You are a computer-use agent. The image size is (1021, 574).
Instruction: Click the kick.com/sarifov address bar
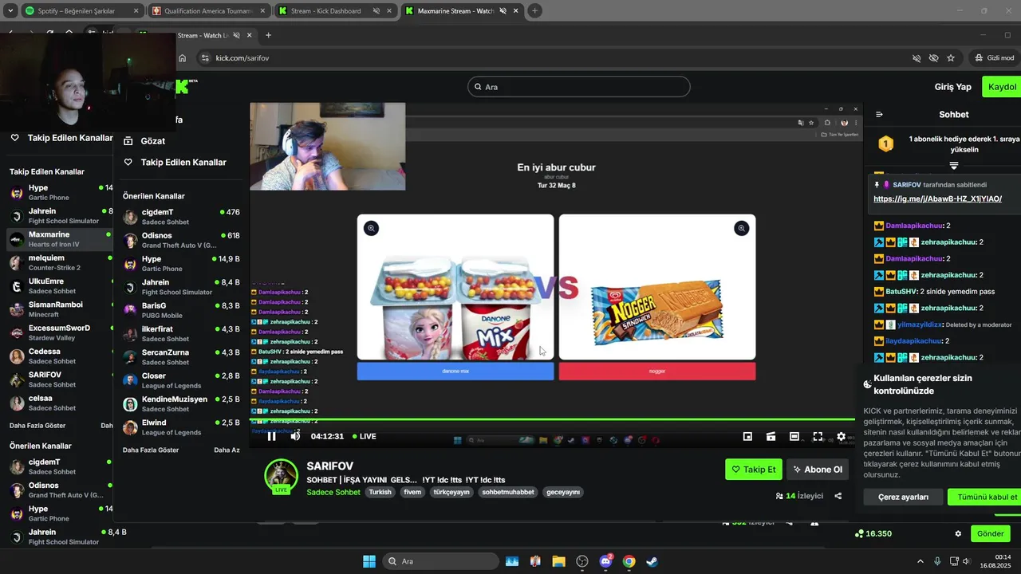(550, 58)
